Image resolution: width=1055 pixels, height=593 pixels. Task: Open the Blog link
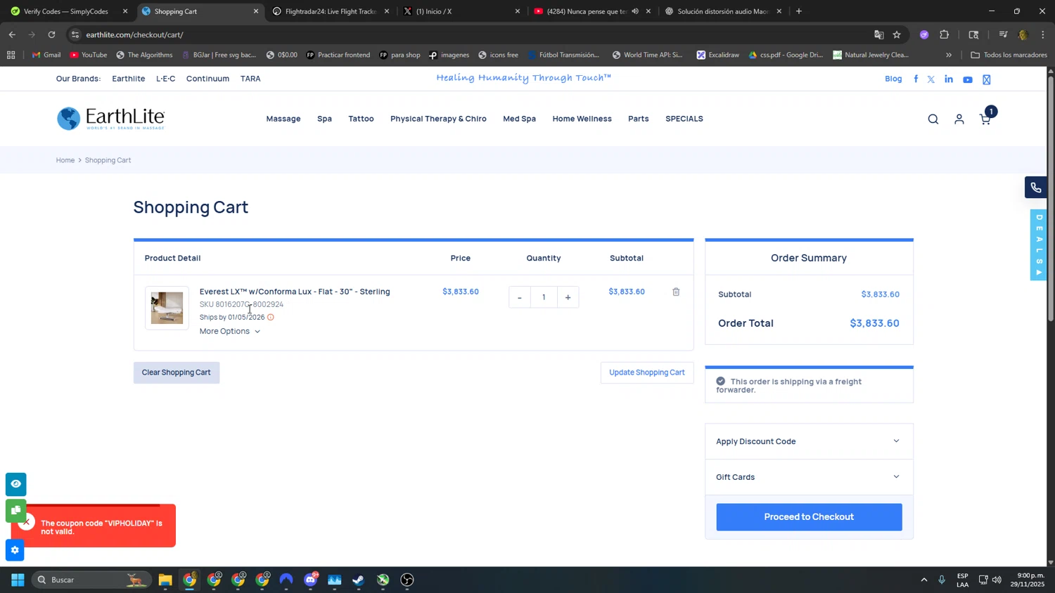(x=893, y=79)
